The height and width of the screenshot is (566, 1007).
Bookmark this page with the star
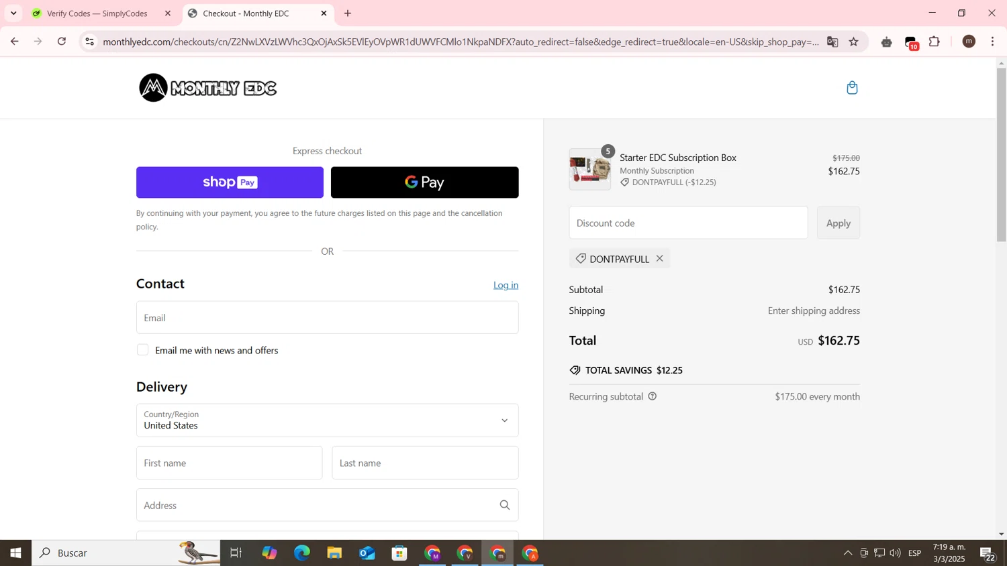pos(854,42)
